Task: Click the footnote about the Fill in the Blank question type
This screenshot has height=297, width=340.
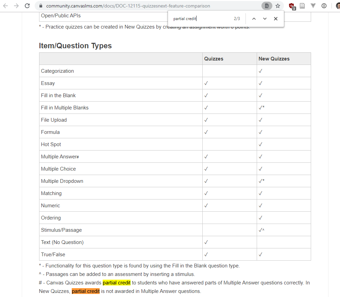Action: [x=139, y=266]
